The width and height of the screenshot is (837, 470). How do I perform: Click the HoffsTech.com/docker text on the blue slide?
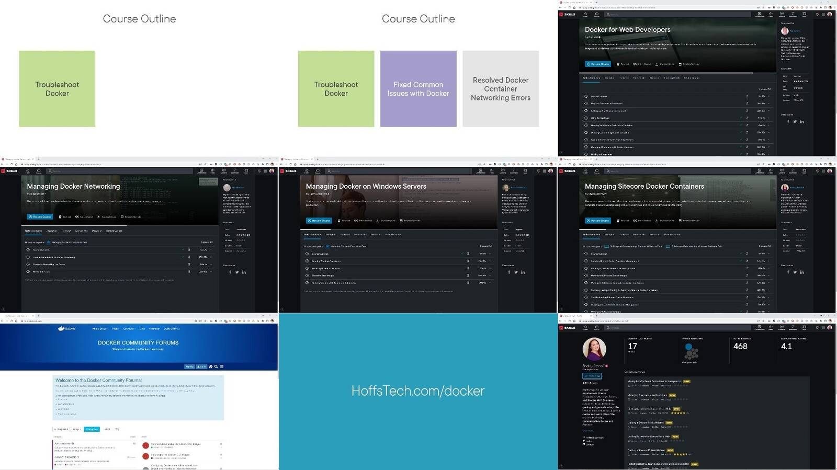tap(418, 391)
